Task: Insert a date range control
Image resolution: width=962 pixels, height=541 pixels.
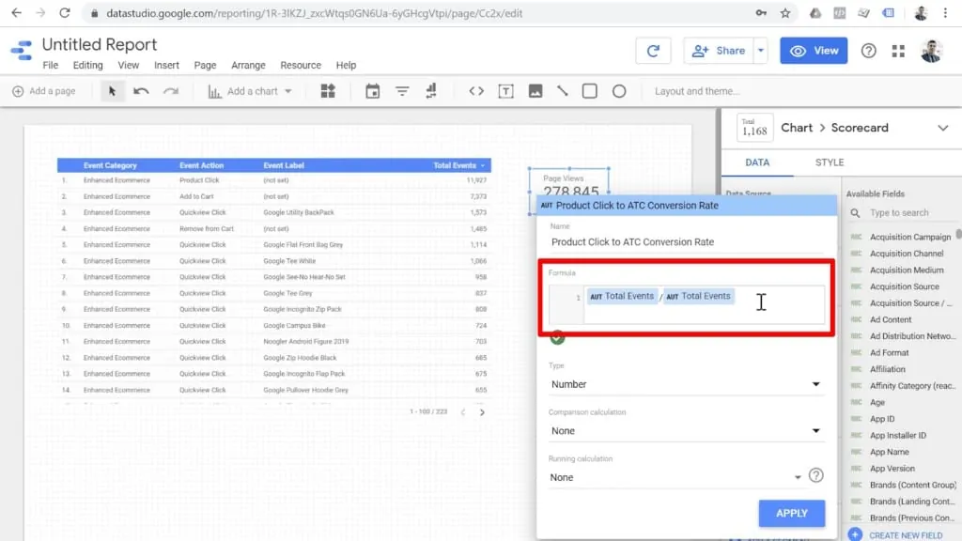Action: click(x=373, y=90)
